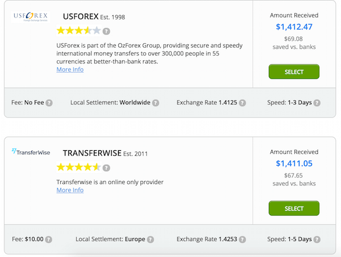Select the TransferWise provider
The height and width of the screenshot is (257, 341).
294,208
